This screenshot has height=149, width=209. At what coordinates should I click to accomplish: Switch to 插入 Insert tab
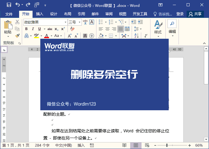[x=40, y=14]
